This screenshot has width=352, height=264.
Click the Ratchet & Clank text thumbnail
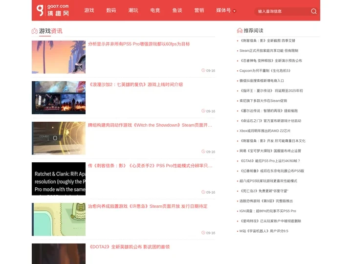(59, 179)
